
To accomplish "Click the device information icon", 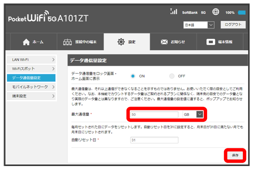I will pyautogui.click(x=210, y=42).
